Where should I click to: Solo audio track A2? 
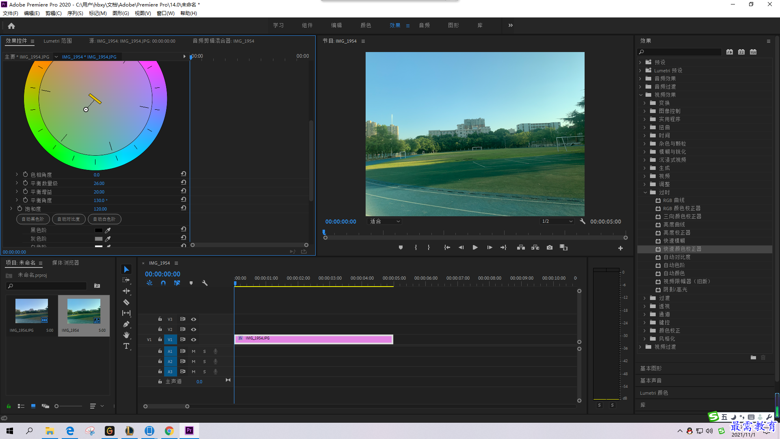pyautogui.click(x=204, y=361)
